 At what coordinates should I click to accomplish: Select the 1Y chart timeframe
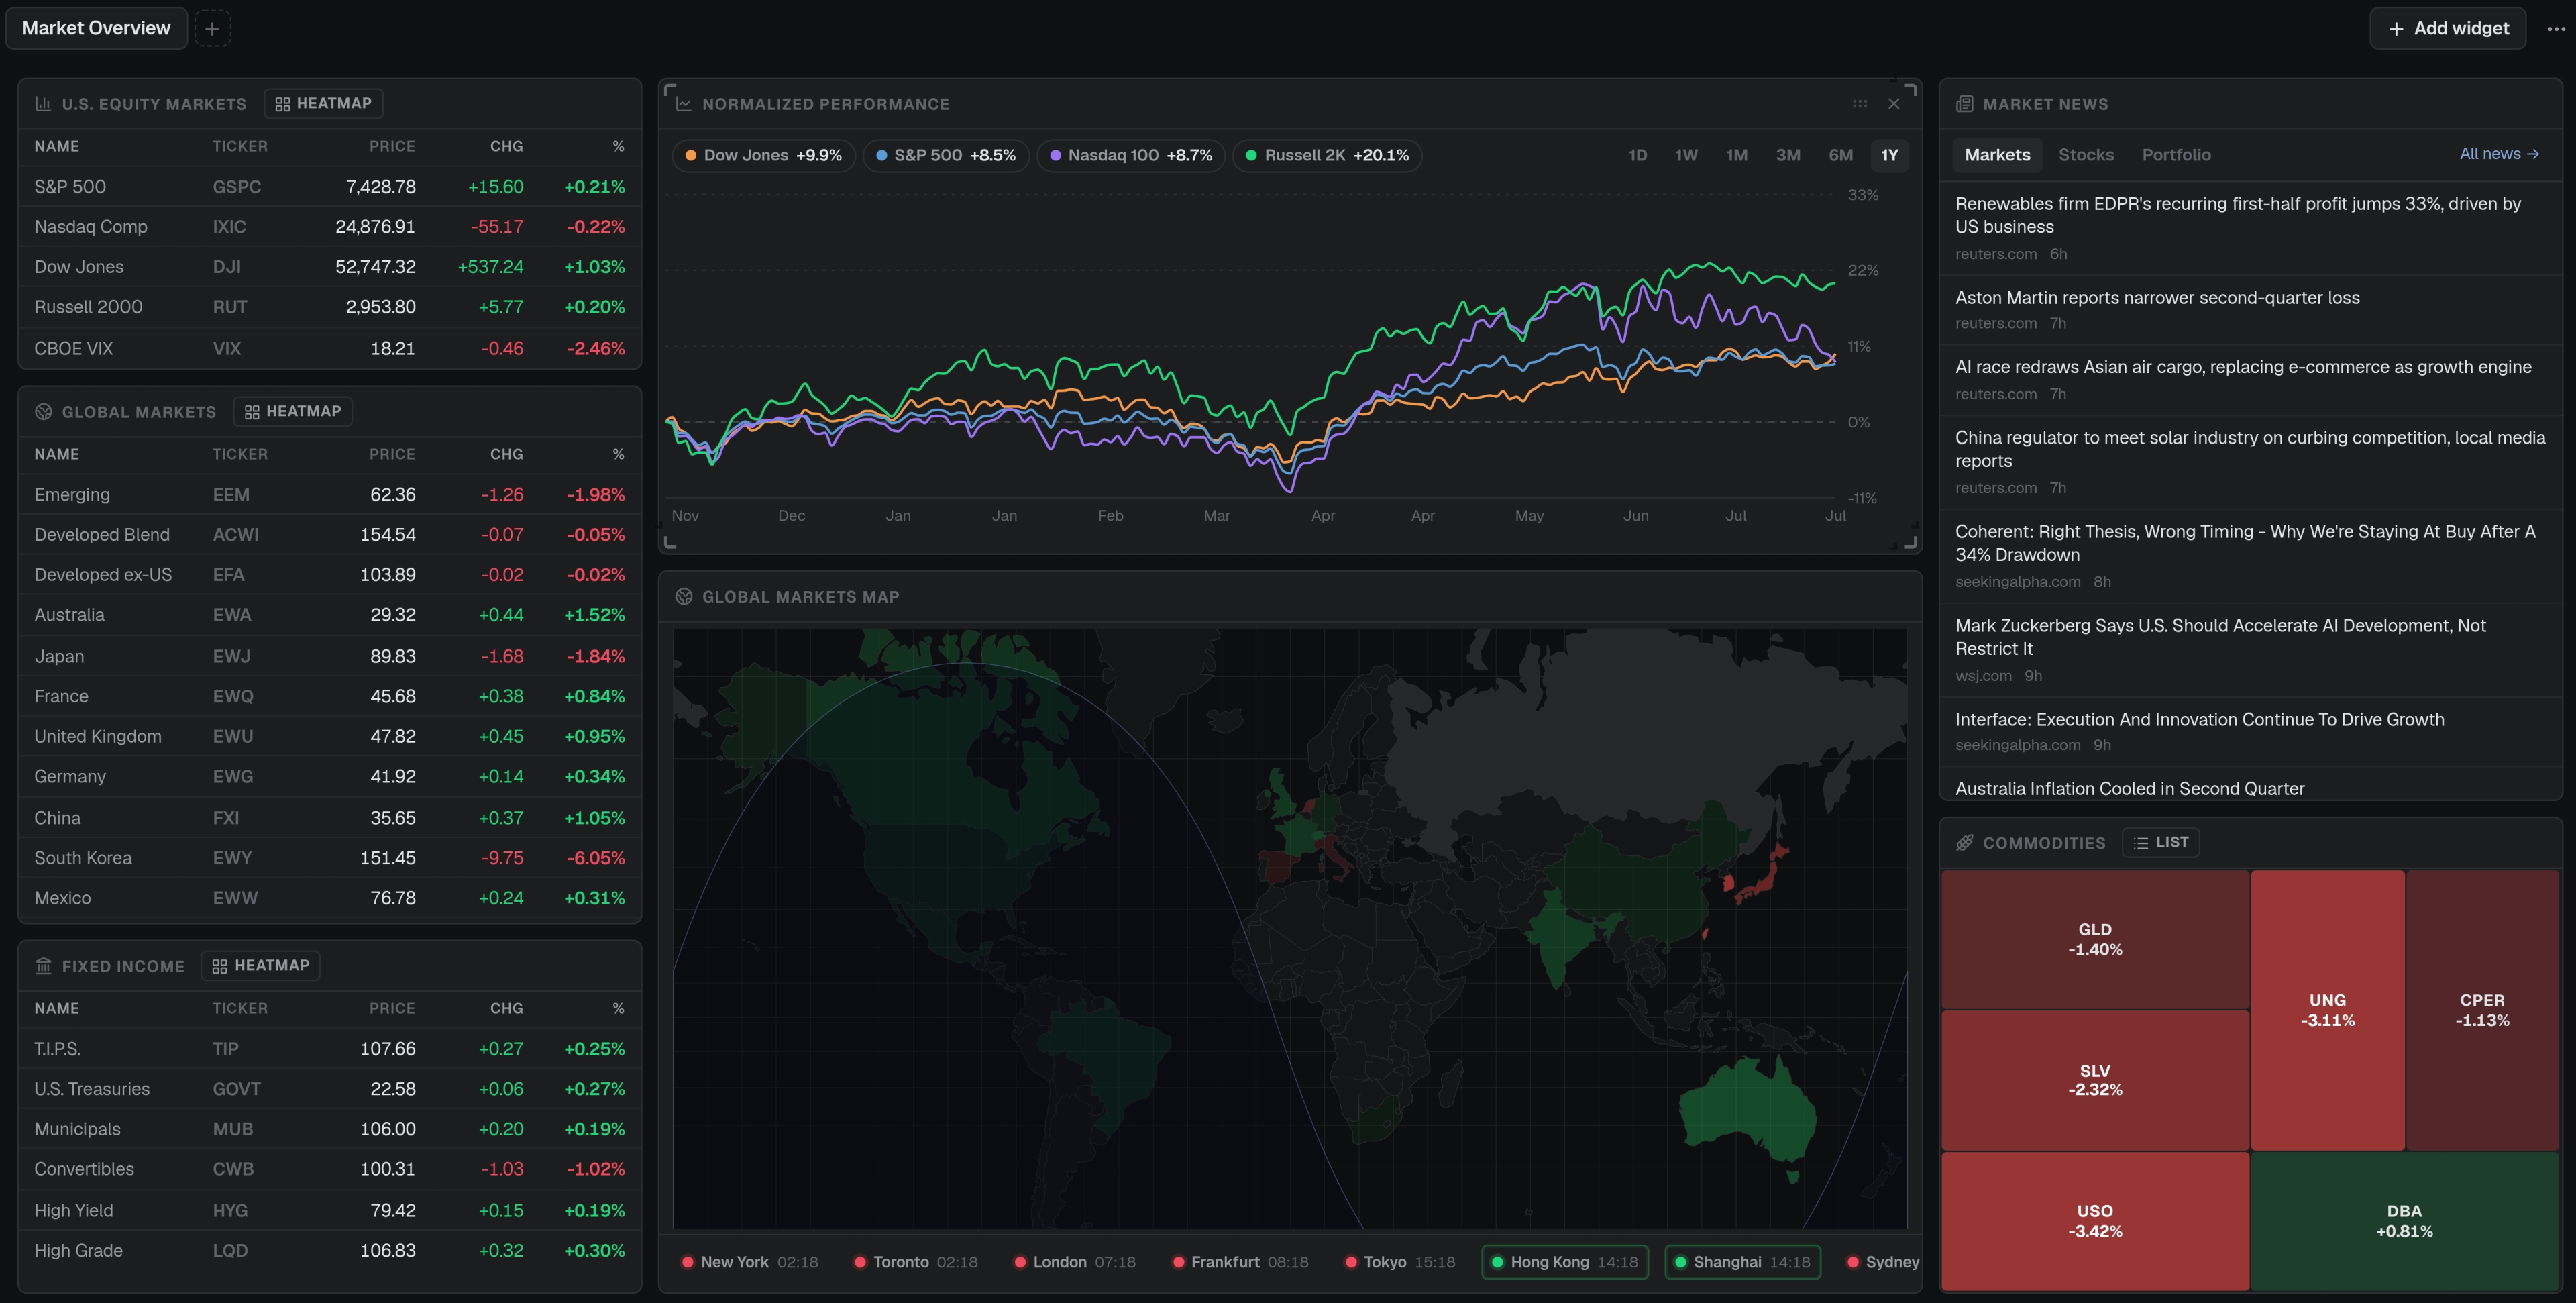tap(1889, 156)
